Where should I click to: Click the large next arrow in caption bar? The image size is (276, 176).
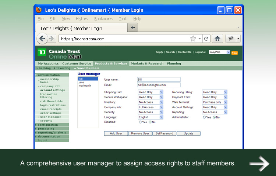click(x=259, y=164)
